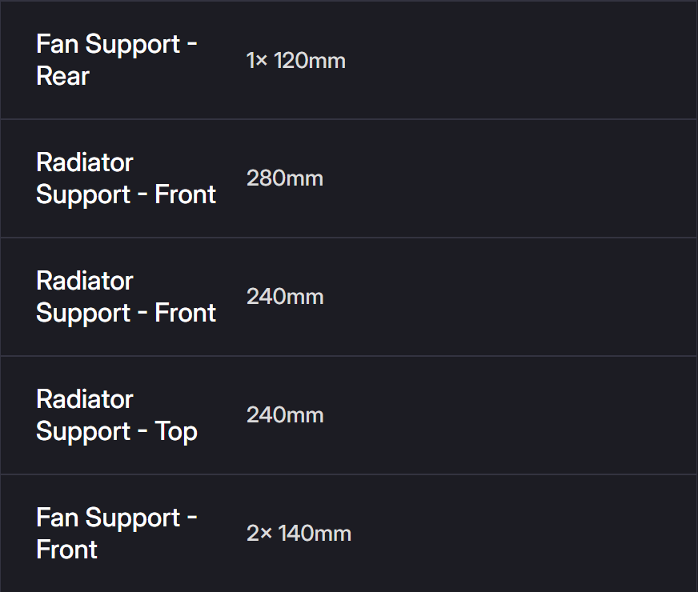Image resolution: width=698 pixels, height=592 pixels.
Task: Select the Radiator Support - Front label beside 280mm
Action: pyautogui.click(x=126, y=178)
